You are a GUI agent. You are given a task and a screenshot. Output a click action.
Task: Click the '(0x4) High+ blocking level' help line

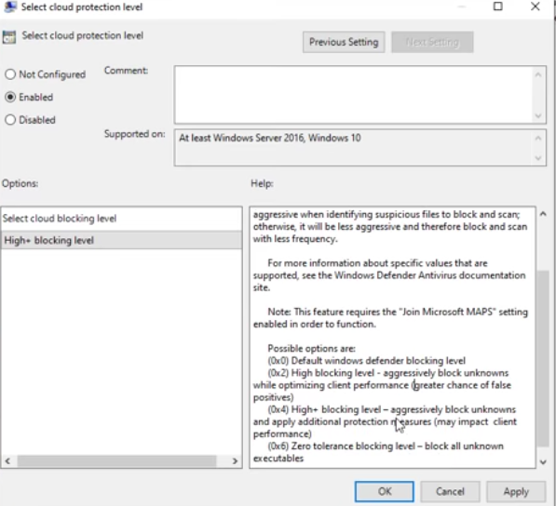[x=391, y=409]
